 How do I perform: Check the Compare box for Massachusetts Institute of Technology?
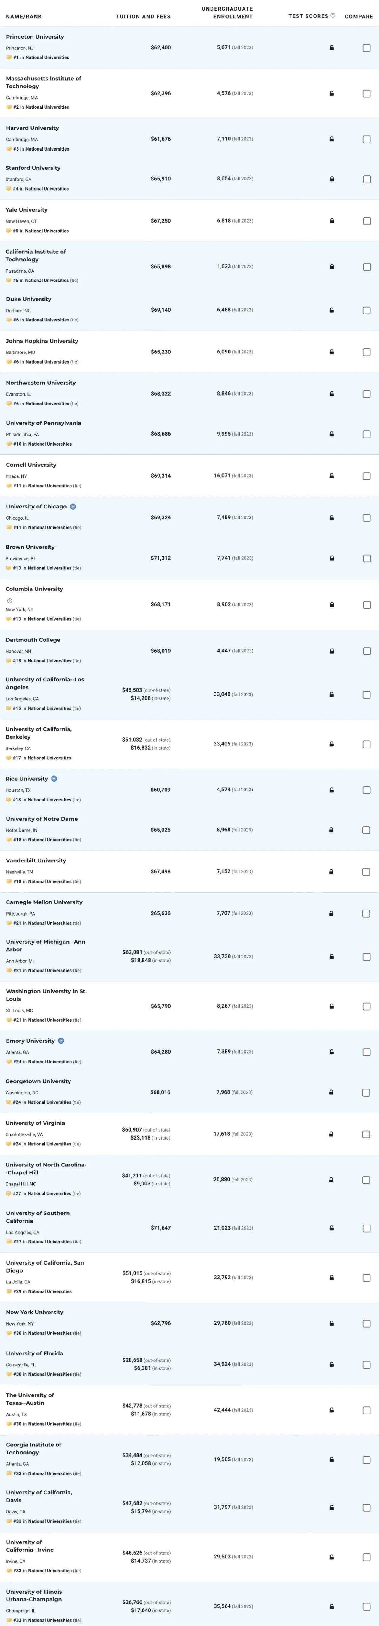(366, 93)
